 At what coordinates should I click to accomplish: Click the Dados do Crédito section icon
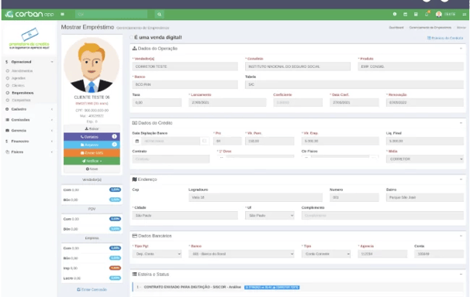(135, 123)
